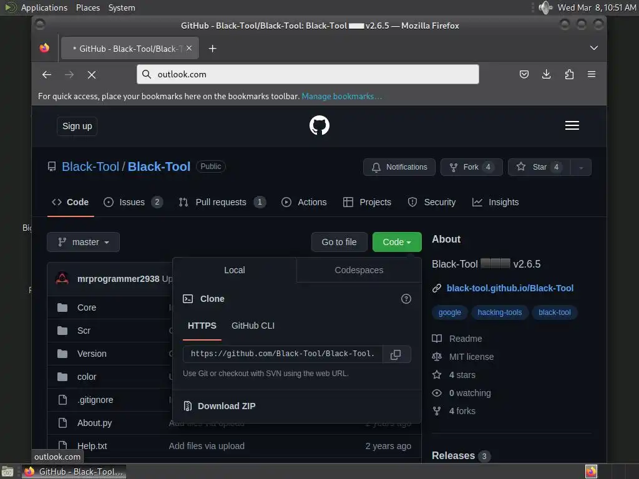Stop page loading with the X button

tap(92, 75)
